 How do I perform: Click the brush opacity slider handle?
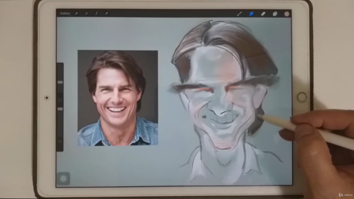[60, 109]
